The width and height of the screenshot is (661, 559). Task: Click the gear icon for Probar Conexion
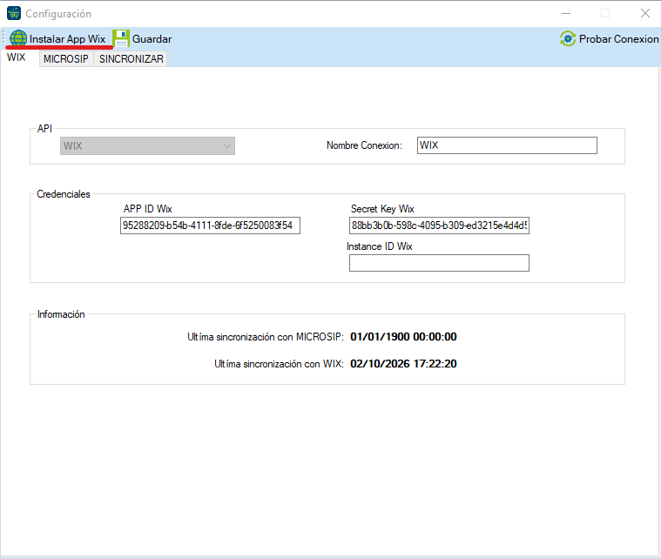pos(568,39)
